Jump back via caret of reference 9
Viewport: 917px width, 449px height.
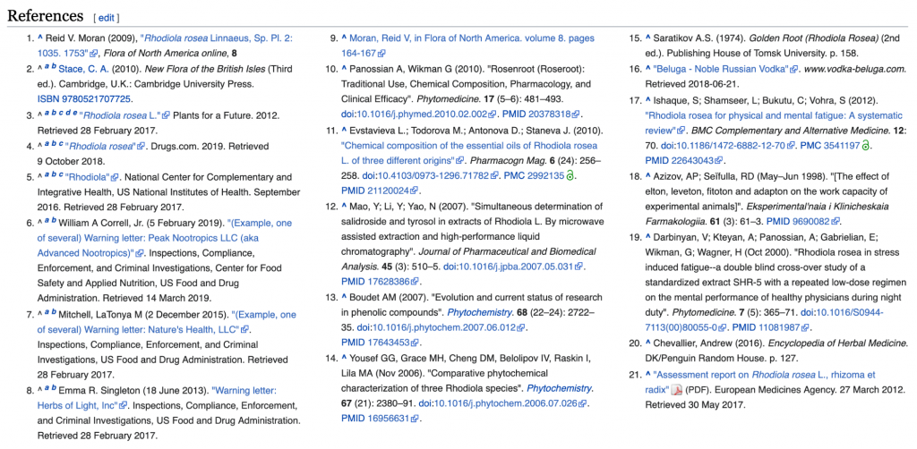344,38
